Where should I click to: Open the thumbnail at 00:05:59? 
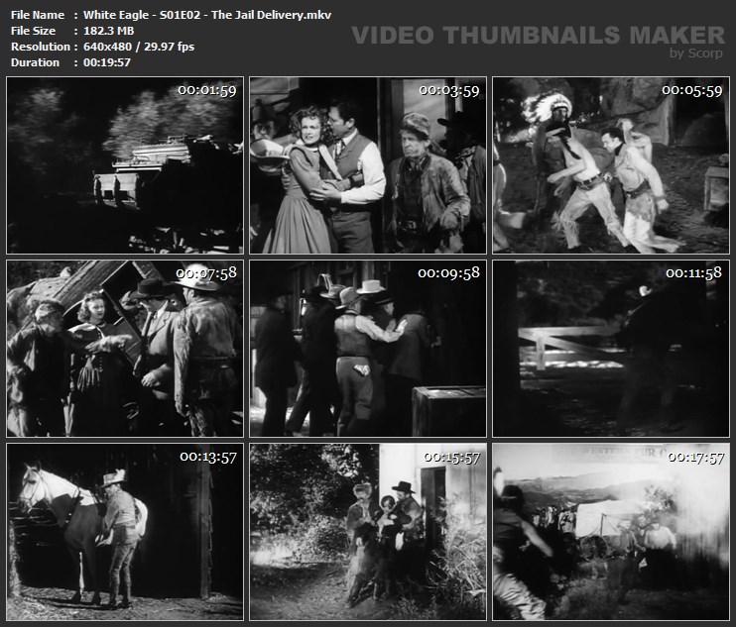tap(611, 165)
